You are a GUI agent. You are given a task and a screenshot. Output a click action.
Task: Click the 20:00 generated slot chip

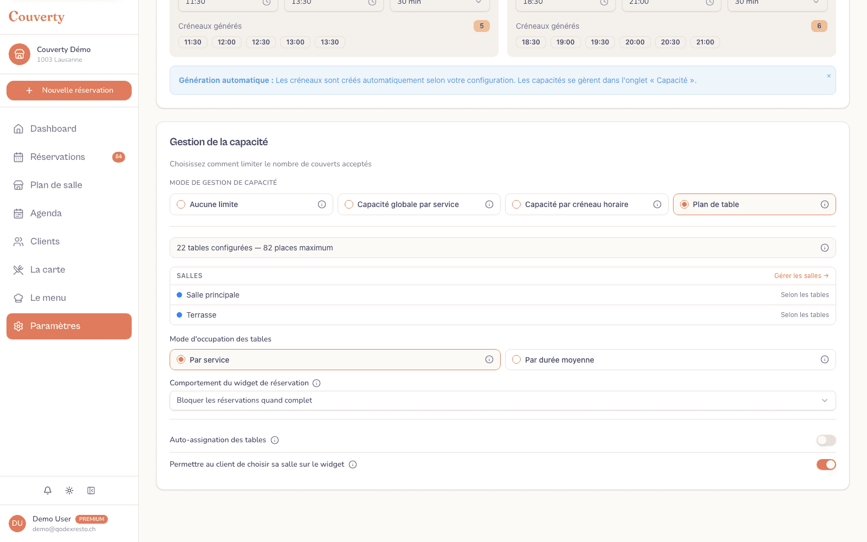point(635,42)
